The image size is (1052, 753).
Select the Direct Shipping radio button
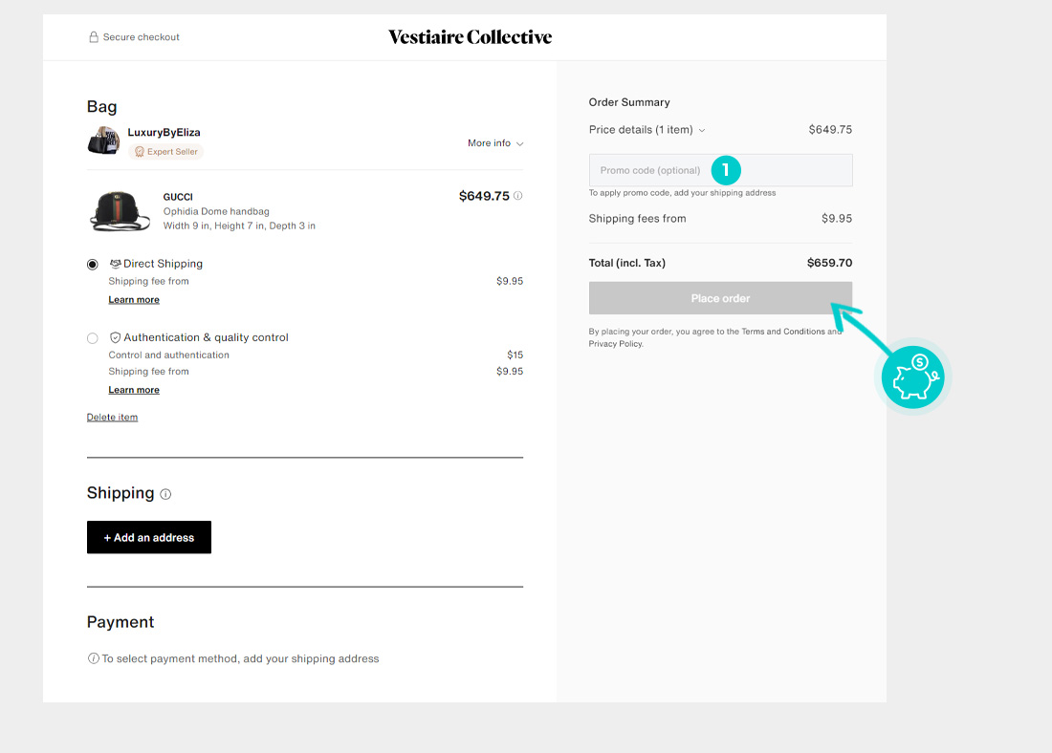[93, 264]
